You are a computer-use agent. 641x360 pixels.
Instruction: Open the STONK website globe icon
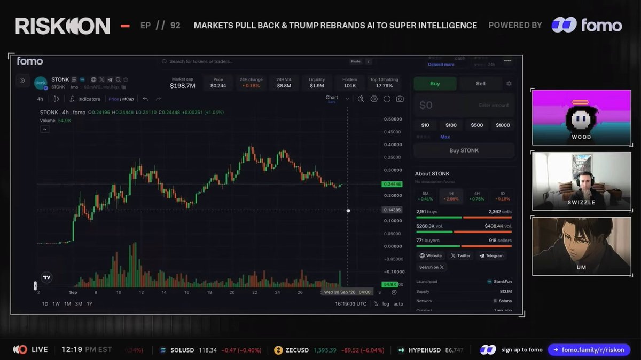(93, 79)
